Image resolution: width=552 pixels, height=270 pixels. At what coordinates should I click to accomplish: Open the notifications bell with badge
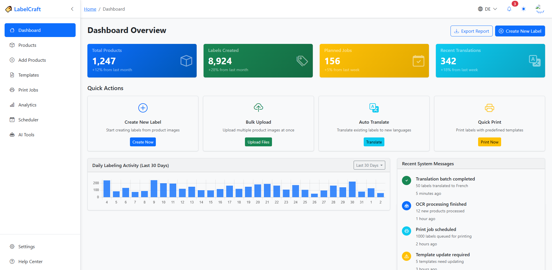click(509, 9)
